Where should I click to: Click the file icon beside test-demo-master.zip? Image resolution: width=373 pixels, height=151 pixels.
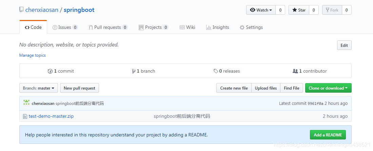tap(25, 116)
